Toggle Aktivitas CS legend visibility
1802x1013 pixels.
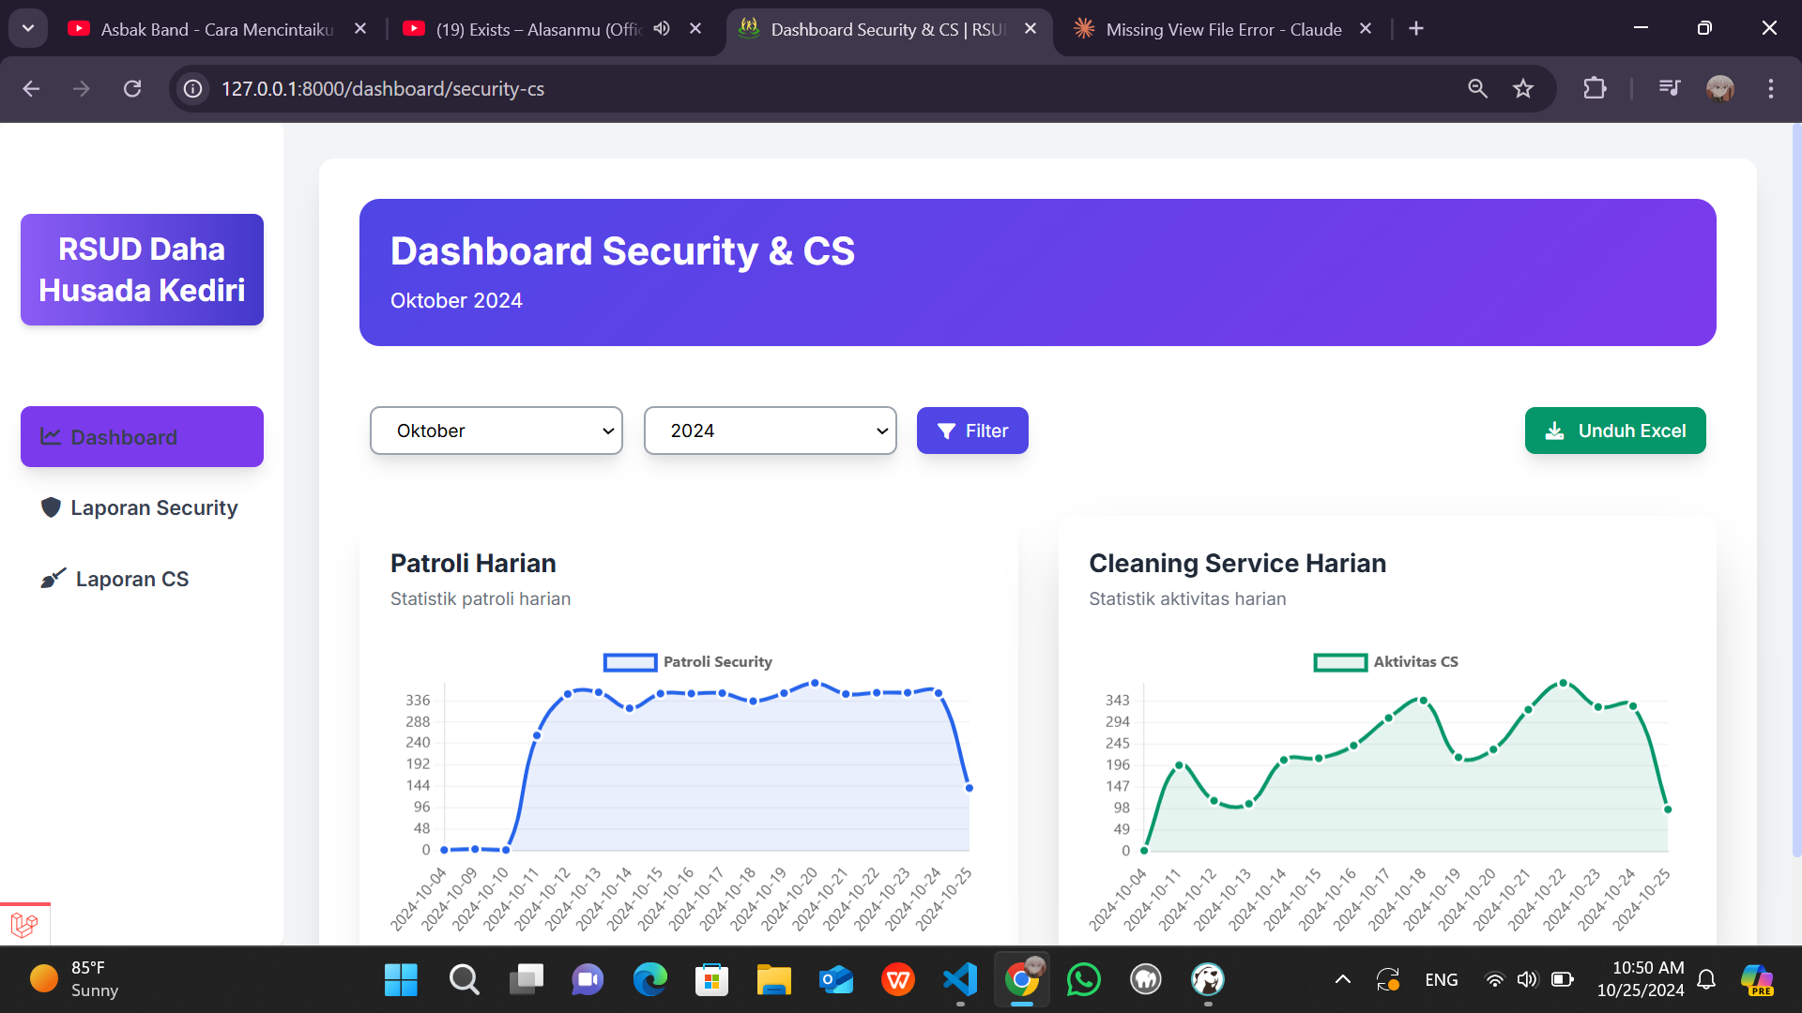coord(1385,662)
